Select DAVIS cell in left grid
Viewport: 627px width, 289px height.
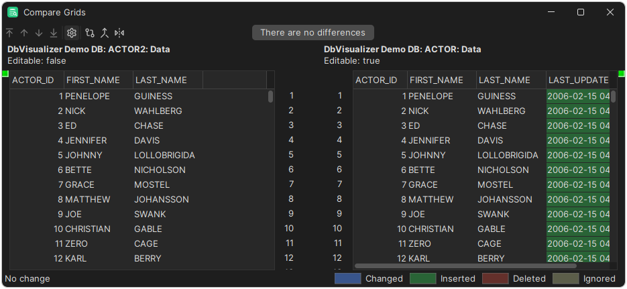coord(168,141)
